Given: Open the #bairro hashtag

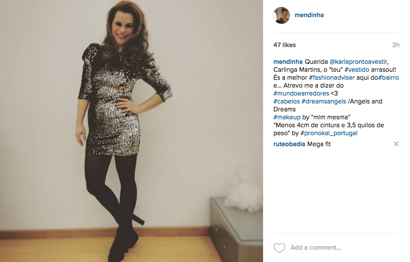Looking at the screenshot, I should [x=388, y=78].
